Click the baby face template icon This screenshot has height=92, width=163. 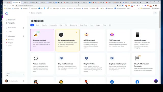pyautogui.click(x=61, y=82)
